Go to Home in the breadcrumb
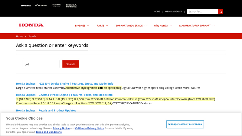This screenshot has width=242, height=136. pos(19,36)
